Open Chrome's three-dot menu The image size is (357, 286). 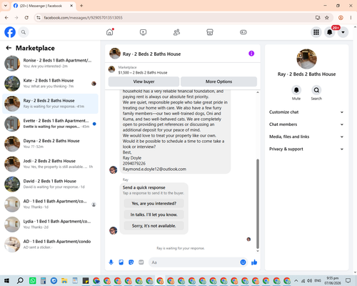point(351,18)
